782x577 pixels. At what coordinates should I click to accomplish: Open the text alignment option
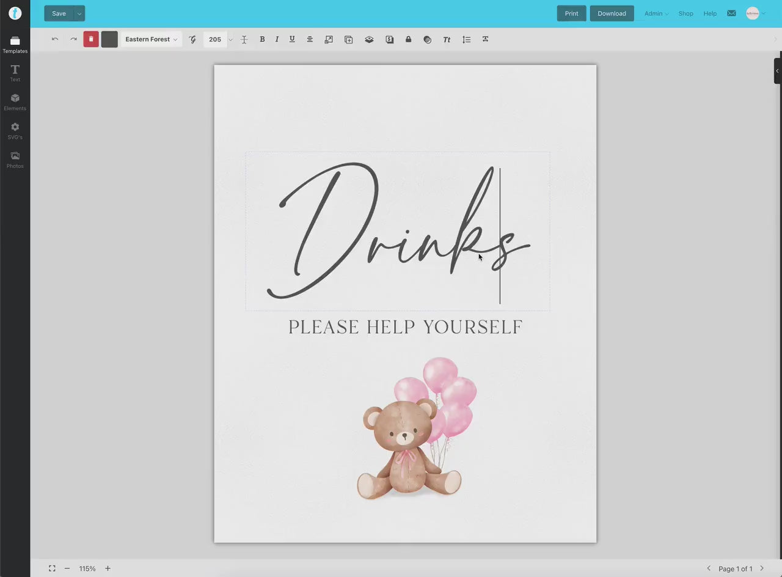click(x=310, y=39)
